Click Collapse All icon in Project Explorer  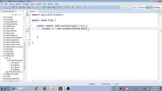click(x=13, y=15)
